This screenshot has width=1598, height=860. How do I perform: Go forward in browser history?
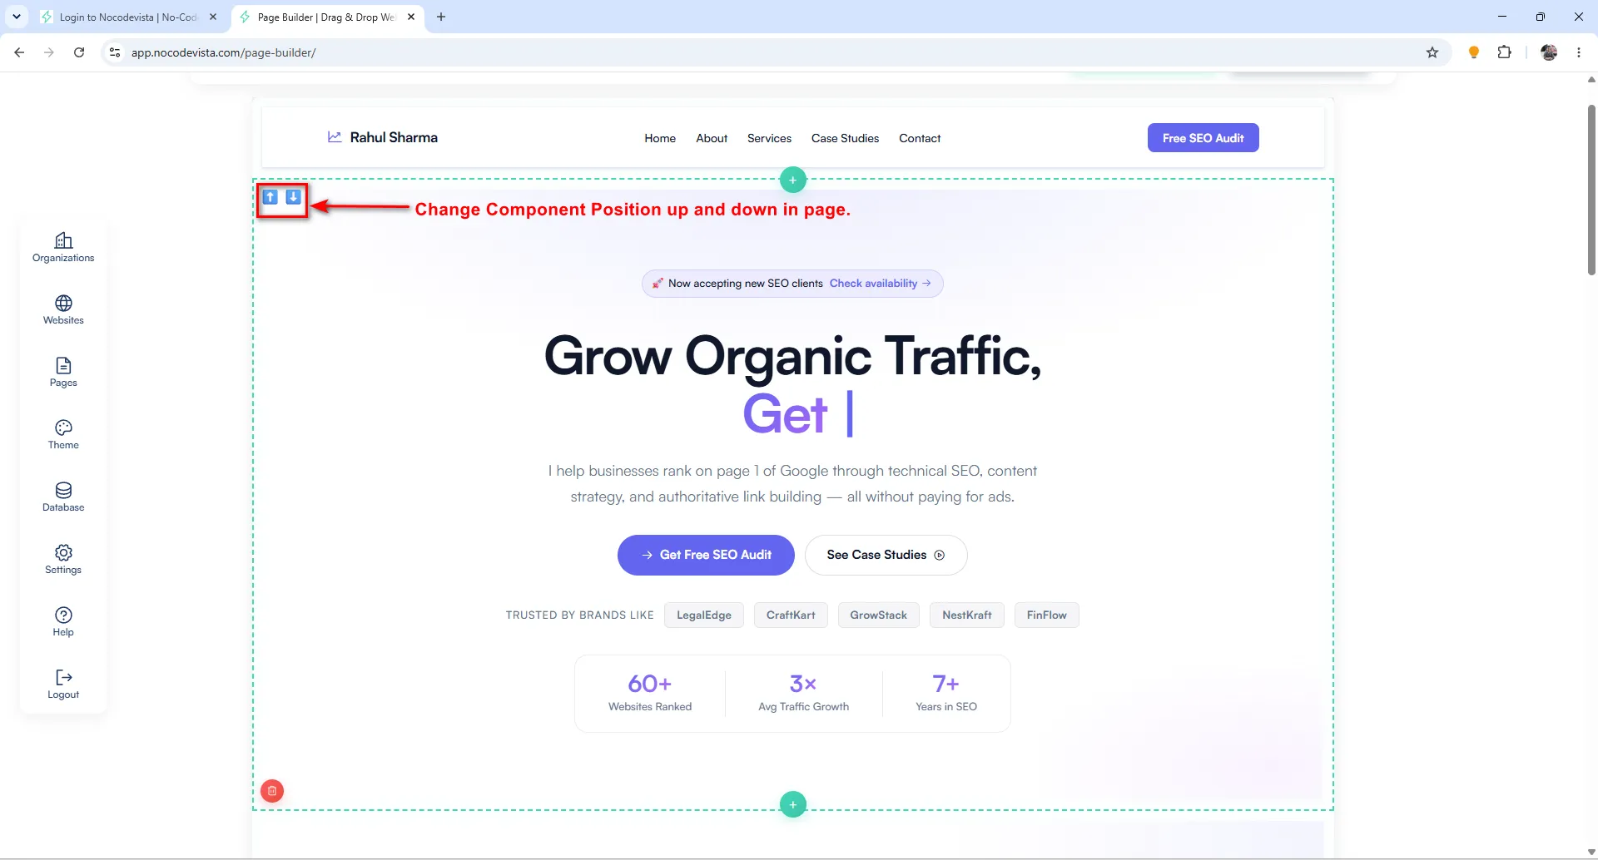point(49,52)
